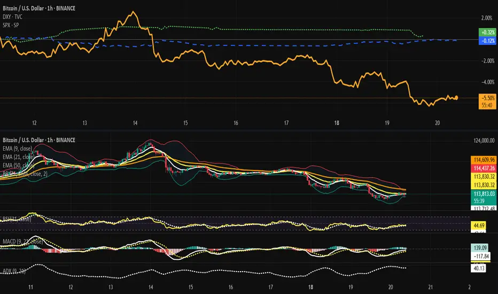The width and height of the screenshot is (498, 294).
Task: Select the BB Bollinger Bands indicator legend
Action: [25, 174]
